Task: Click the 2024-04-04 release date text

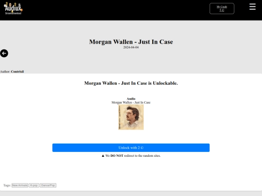Action: pyautogui.click(x=131, y=47)
